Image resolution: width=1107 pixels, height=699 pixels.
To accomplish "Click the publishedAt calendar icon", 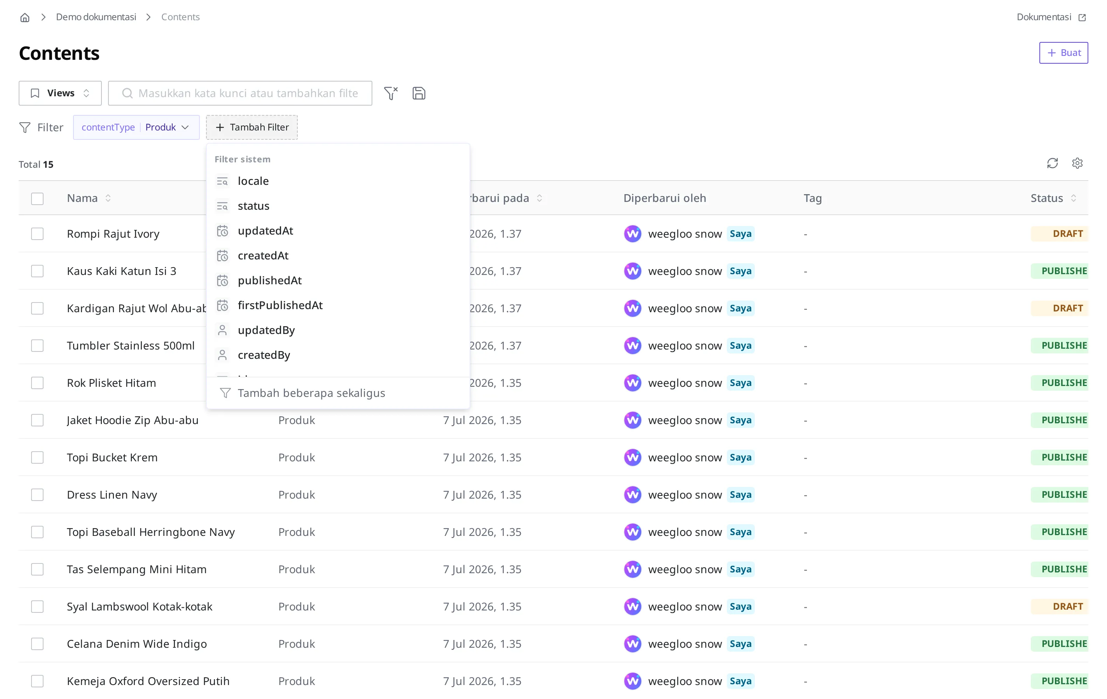I will click(222, 281).
